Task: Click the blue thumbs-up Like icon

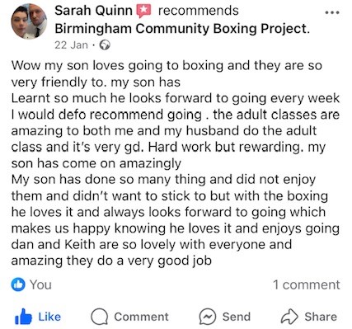Action: tap(23, 317)
